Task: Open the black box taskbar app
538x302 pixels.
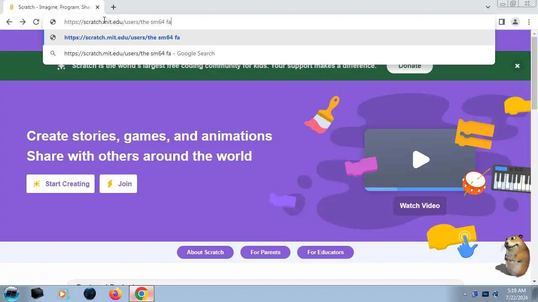Action: click(37, 294)
